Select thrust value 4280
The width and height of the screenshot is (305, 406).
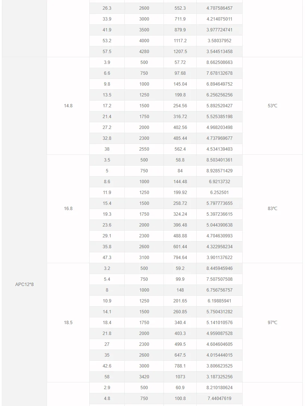[x=144, y=52]
